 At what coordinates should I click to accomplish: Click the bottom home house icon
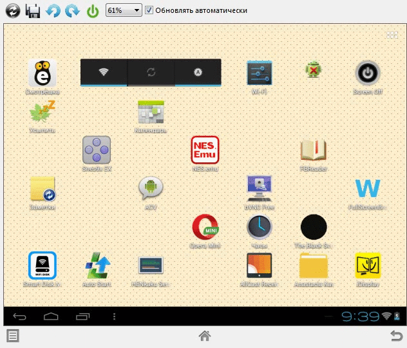click(x=205, y=336)
